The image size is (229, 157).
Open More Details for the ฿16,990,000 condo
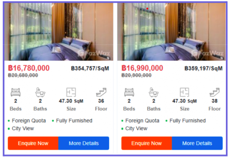(x=197, y=143)
